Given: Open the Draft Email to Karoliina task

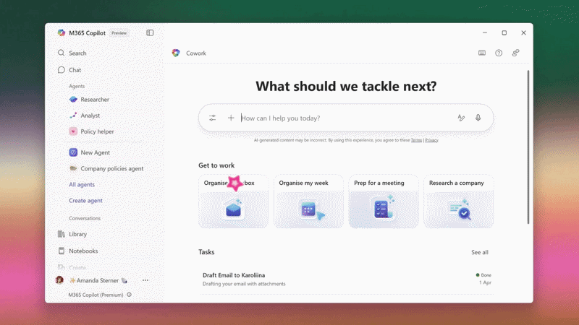Looking at the screenshot, I should (347, 279).
